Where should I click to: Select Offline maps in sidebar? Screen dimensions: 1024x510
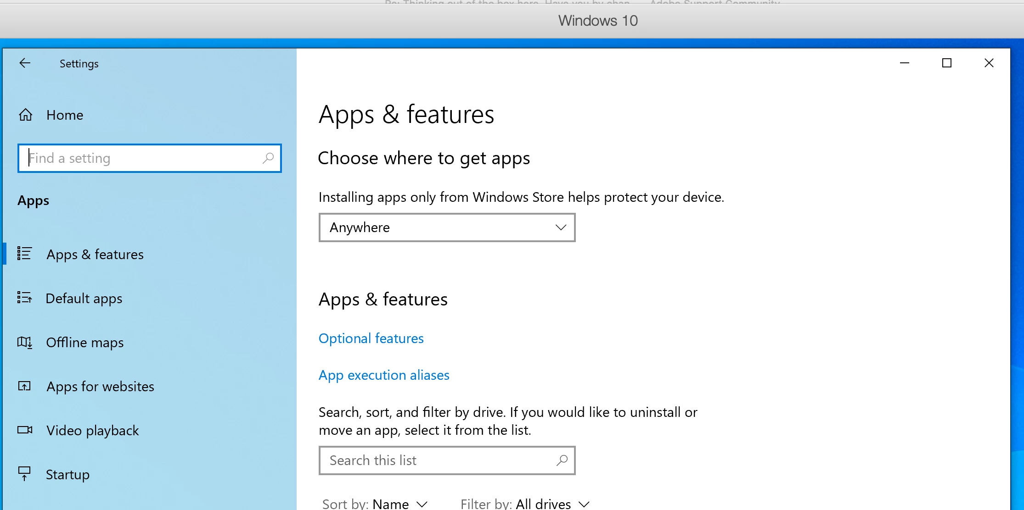(x=85, y=343)
